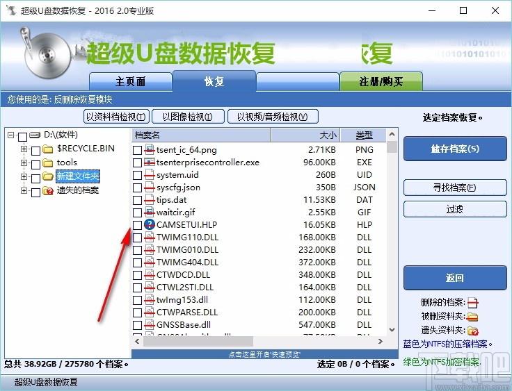Viewport: 512px width, 391px height.
Task: Click the app icon in title bar
Action: (x=11, y=10)
